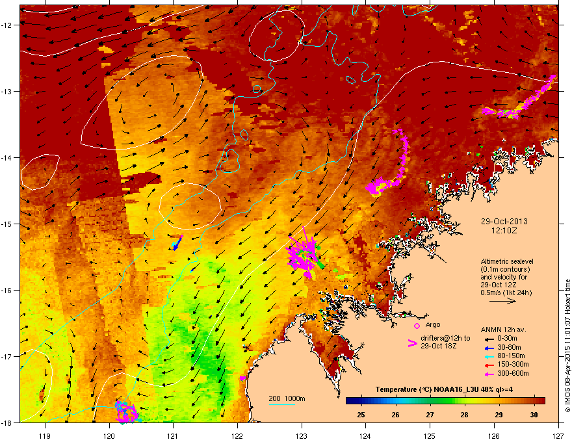This screenshot has height=442, width=572.
Task: Click the longitude axis label 119
Action: 45,436
